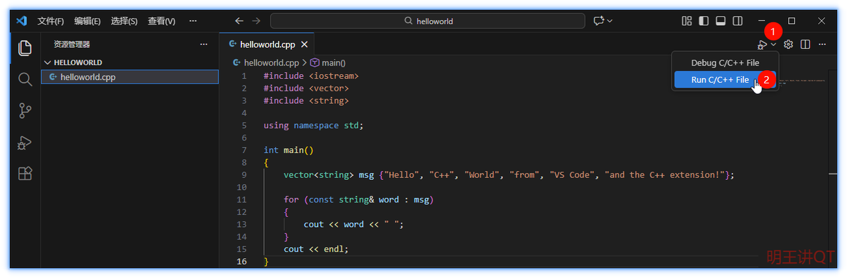Screen dimensions: 847x278
Task: Select helloworld.cpp in the explorer tree
Action: 130,77
